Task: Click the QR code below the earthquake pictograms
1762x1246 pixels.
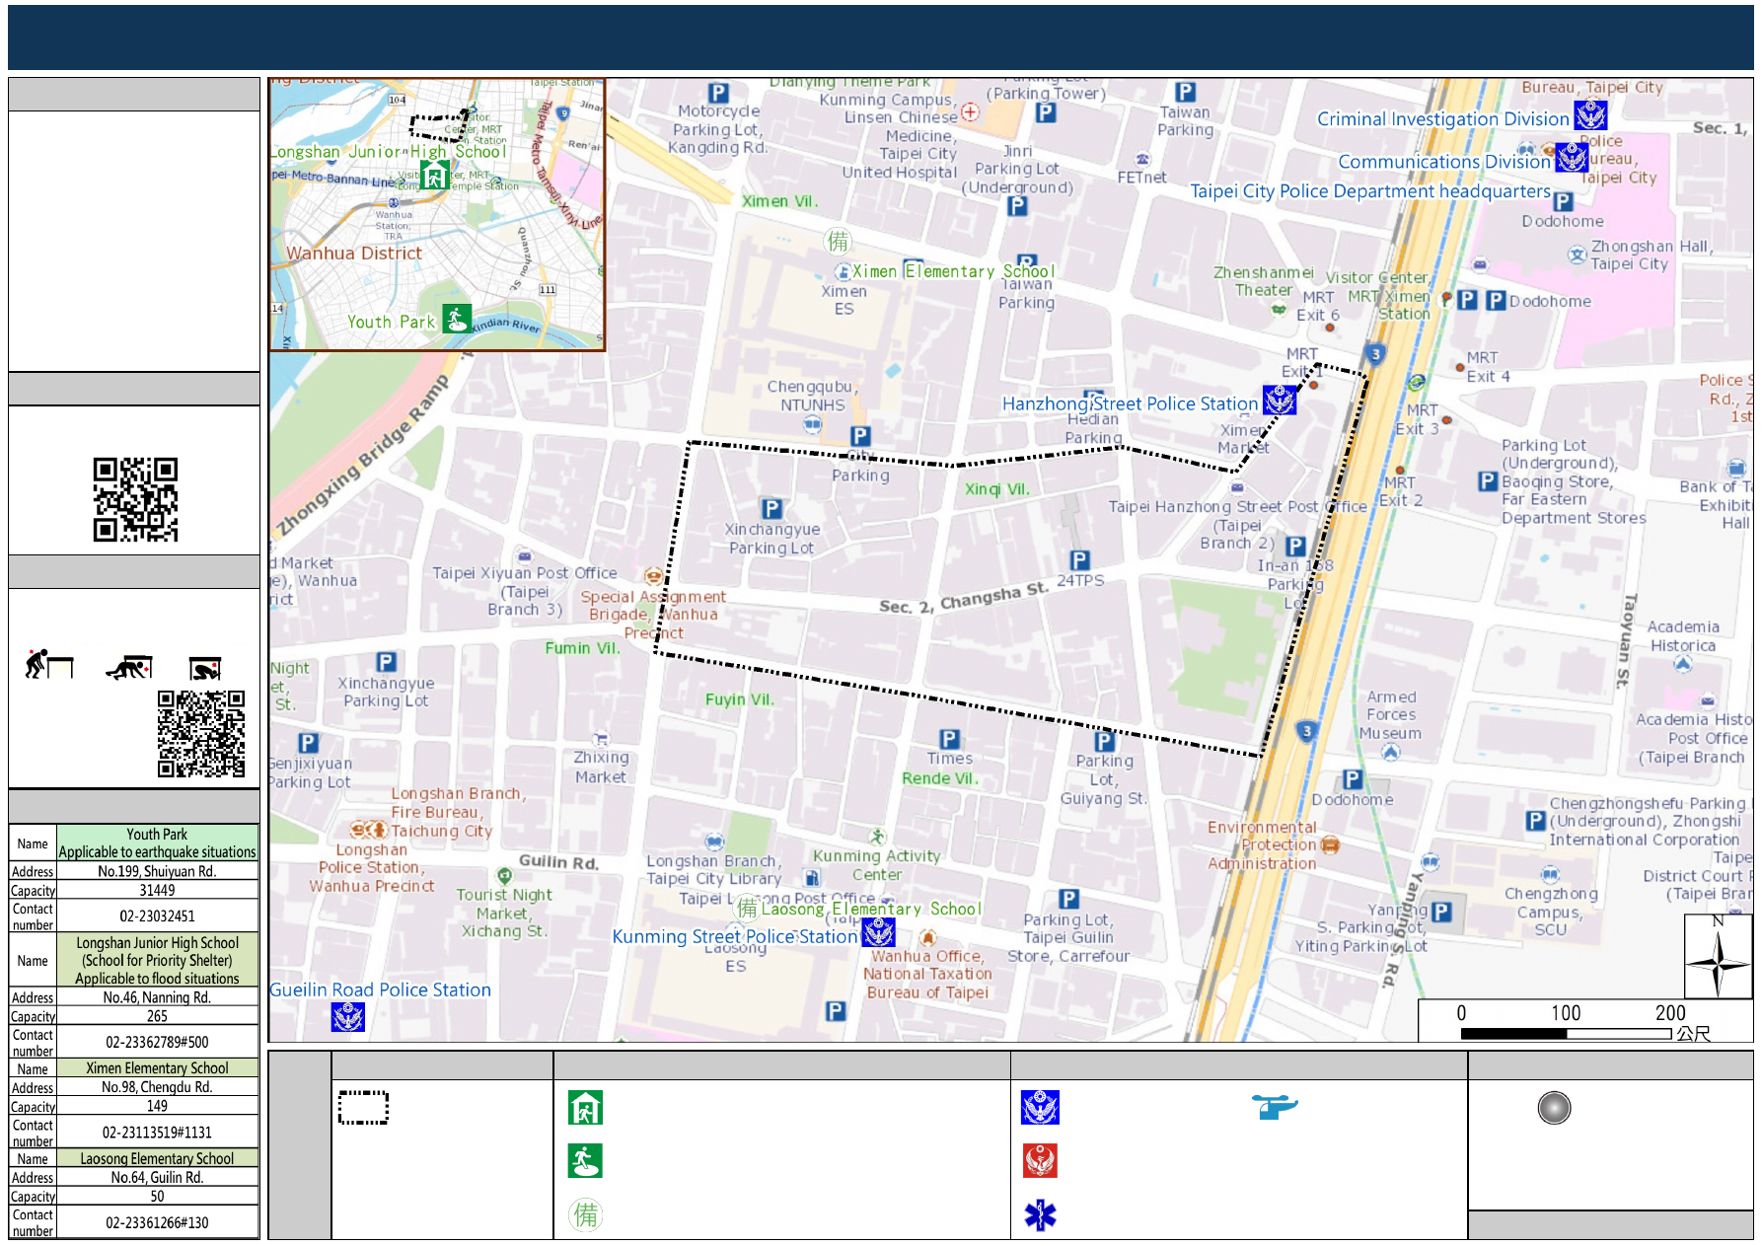Action: pyautogui.click(x=201, y=734)
